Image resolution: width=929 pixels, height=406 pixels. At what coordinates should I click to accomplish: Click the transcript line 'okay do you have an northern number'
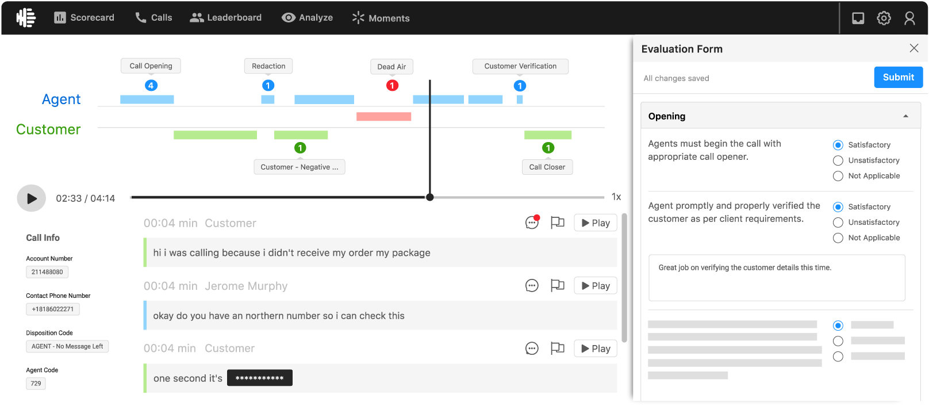(381, 315)
